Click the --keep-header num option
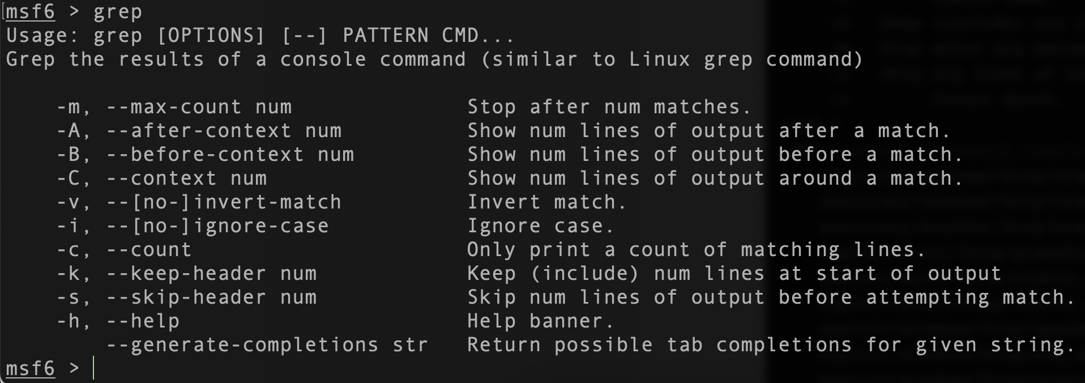The image size is (1085, 383). click(x=212, y=274)
